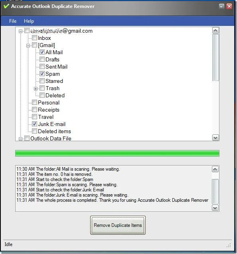237x254 pixels.
Task: Check the Starred folder checkbox
Action: [42, 81]
